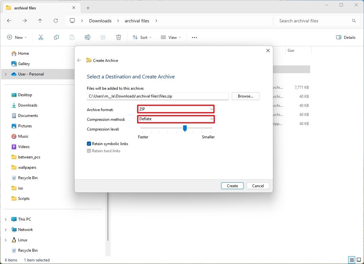Uncheck Retain symbolic links
The width and height of the screenshot is (364, 264).
(89, 143)
